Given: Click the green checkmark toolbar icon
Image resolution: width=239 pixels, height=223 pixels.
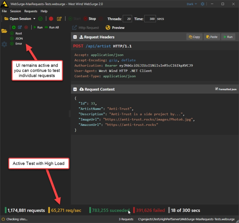Looking at the screenshot, I should (x=40, y=19).
